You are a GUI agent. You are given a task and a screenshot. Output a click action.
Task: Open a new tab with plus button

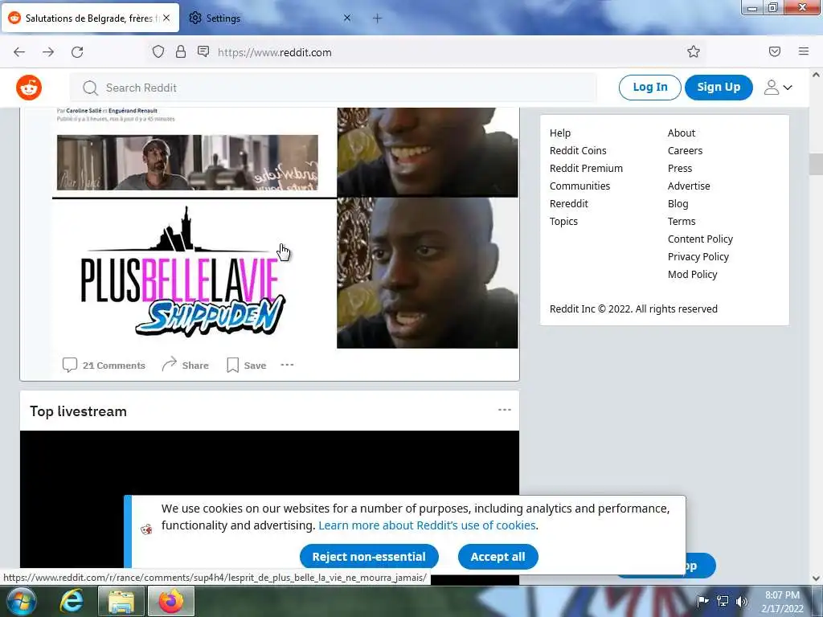(377, 18)
